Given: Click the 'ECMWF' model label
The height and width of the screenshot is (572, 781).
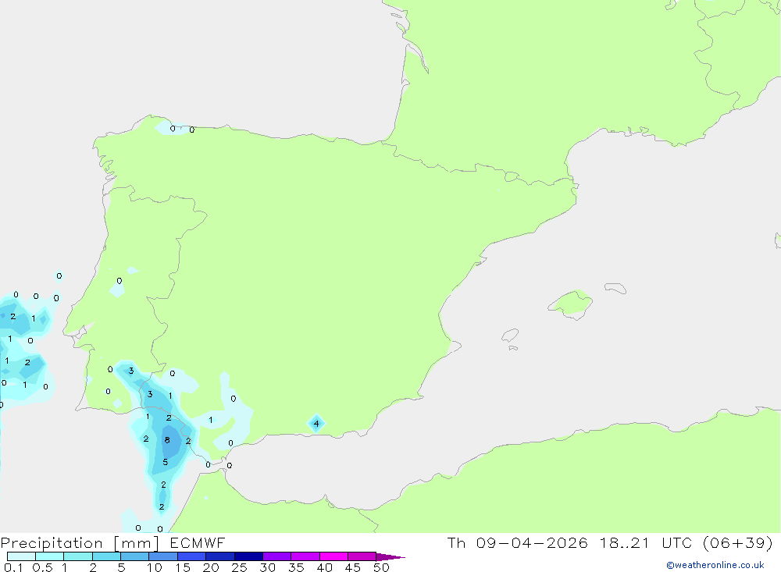Looking at the screenshot, I should (x=198, y=543).
